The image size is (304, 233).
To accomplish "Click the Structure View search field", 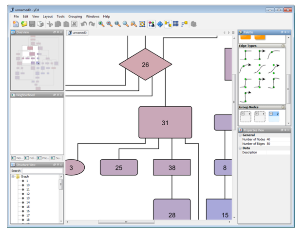I will [x=42, y=170].
